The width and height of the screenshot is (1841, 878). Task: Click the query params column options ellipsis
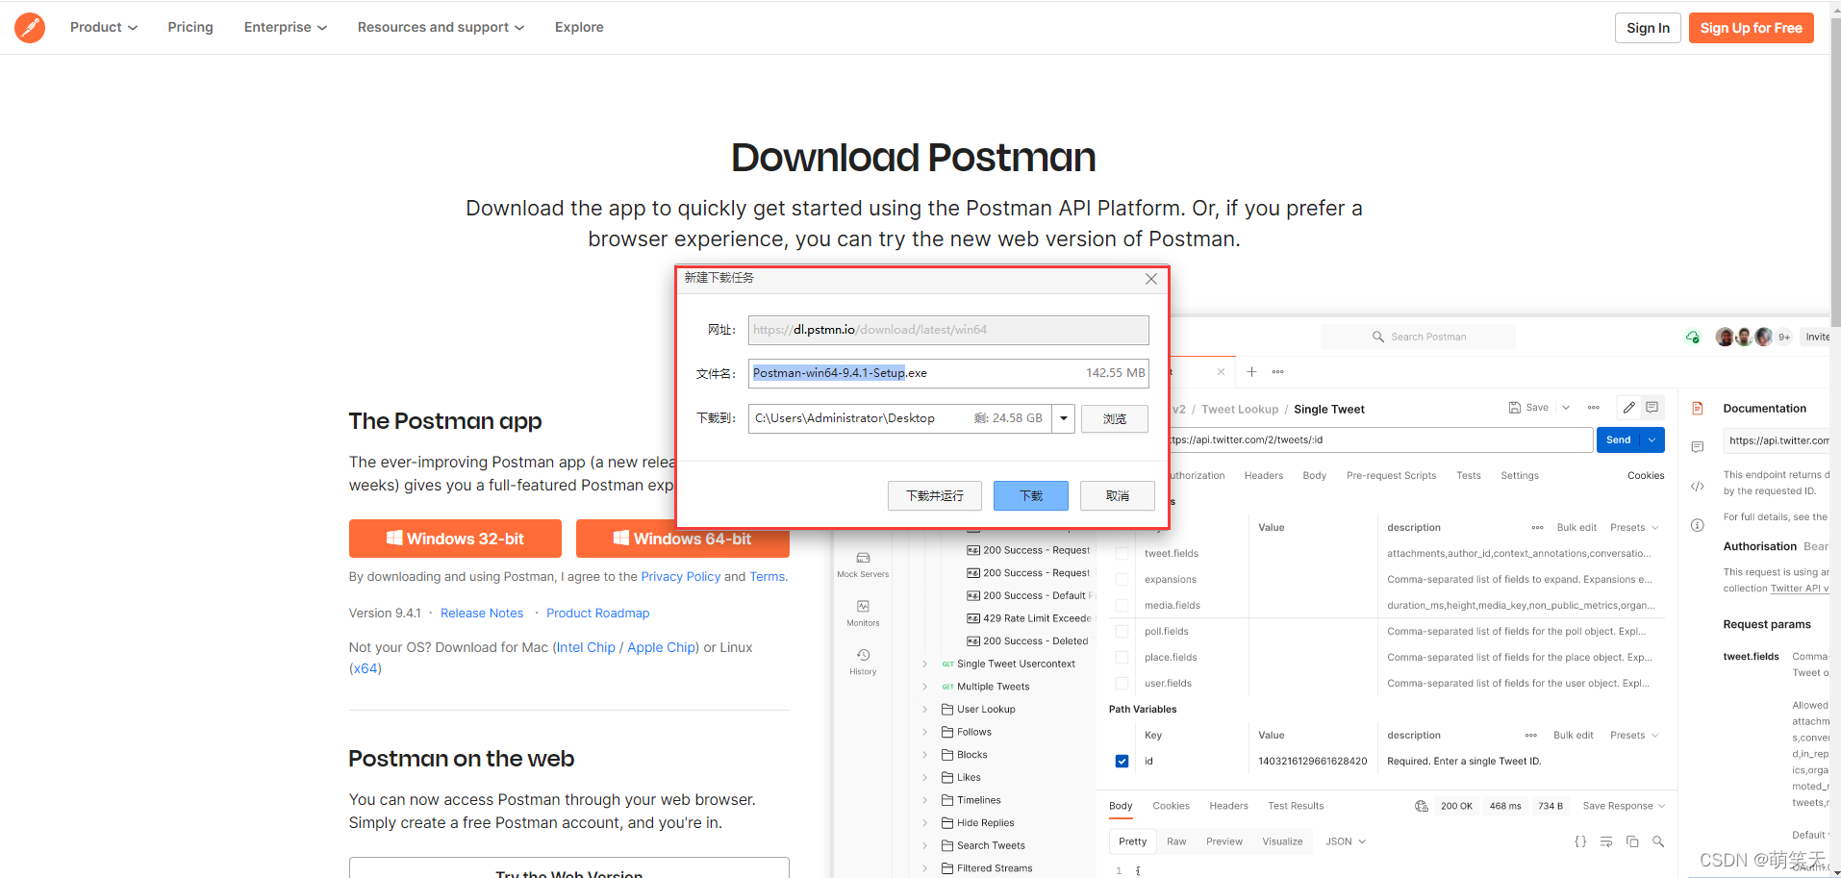tap(1537, 528)
